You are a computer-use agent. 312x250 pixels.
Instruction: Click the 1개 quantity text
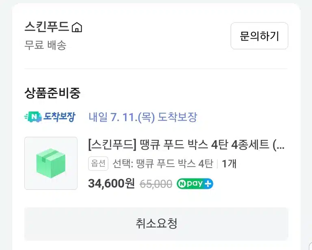229,164
